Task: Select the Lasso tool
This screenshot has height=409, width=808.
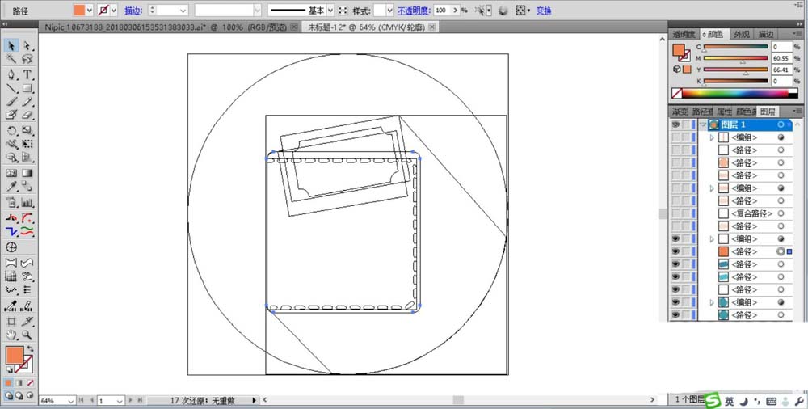Action: pos(27,59)
